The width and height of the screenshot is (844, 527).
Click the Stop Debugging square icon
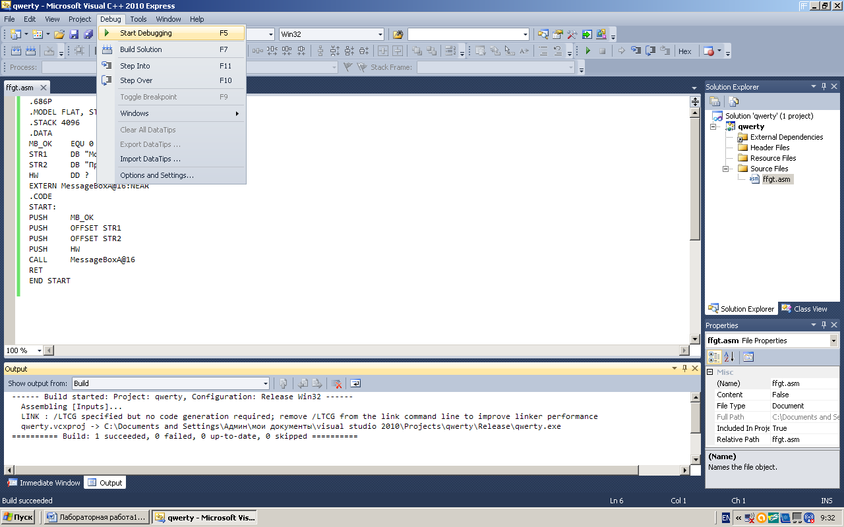pos(602,51)
